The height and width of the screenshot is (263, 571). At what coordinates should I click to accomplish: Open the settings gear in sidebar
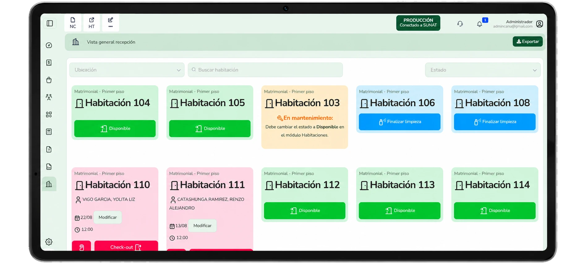(49, 242)
